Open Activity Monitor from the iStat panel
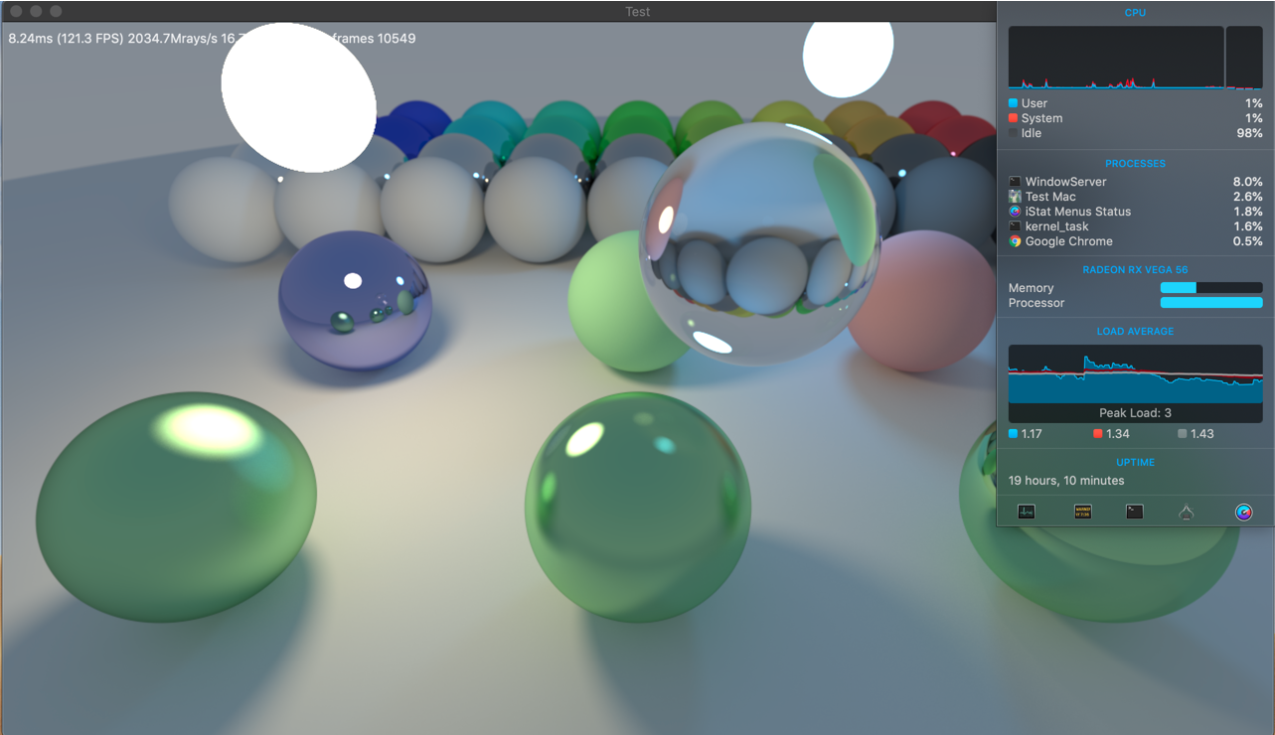The height and width of the screenshot is (735, 1275). click(1027, 512)
